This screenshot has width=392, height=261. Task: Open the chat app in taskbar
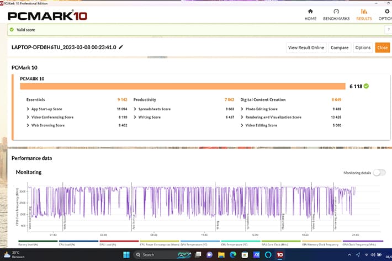coord(209,255)
